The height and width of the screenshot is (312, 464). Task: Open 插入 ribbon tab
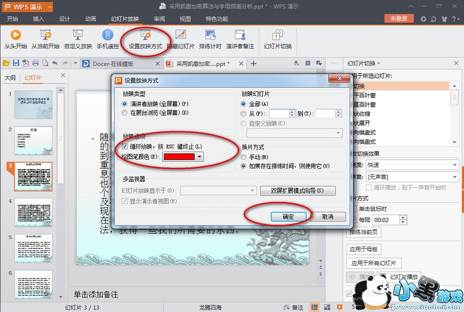(38, 19)
